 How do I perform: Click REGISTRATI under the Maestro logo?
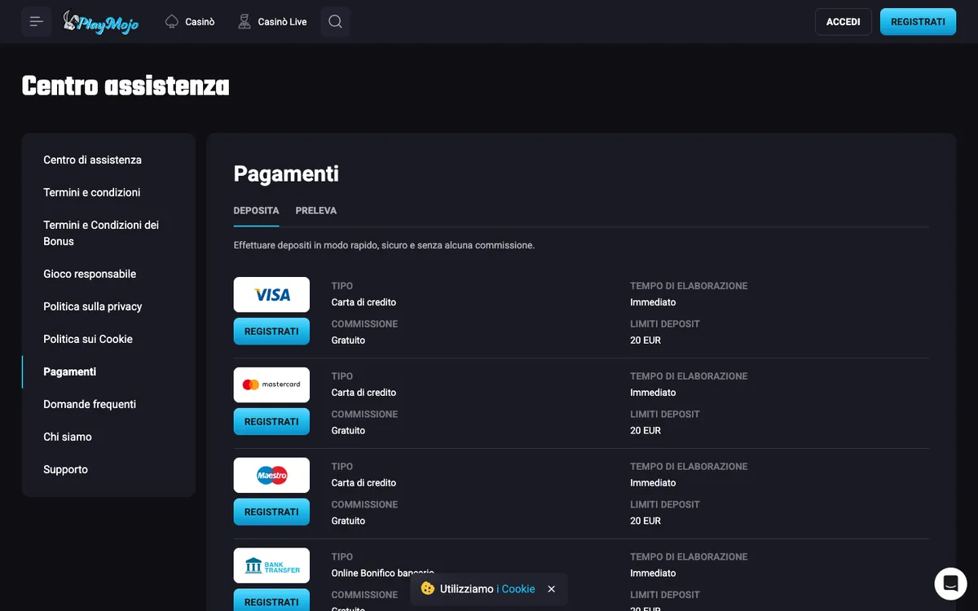click(x=271, y=512)
